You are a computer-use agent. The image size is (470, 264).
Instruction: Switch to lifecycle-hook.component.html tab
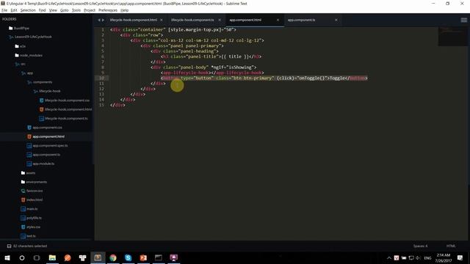134,20
